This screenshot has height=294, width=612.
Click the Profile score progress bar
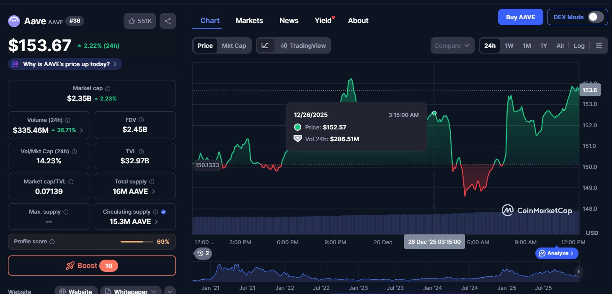pos(136,242)
